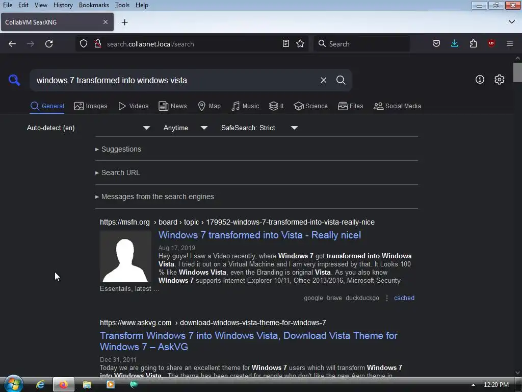Click the msfn.org result URL
Viewport: 522px width, 392px height.
[x=237, y=222]
